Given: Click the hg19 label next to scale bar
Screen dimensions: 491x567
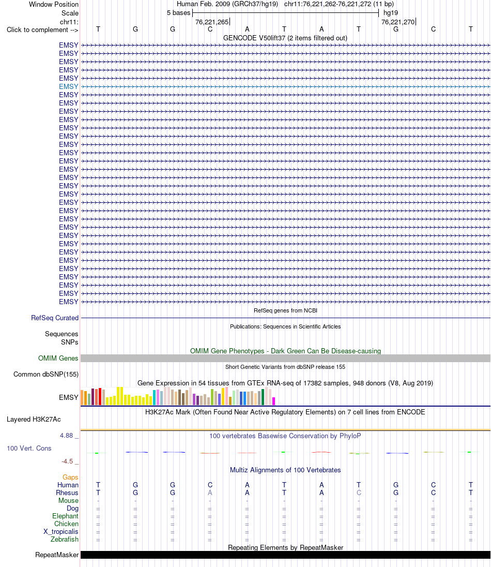Looking at the screenshot, I should 391,13.
